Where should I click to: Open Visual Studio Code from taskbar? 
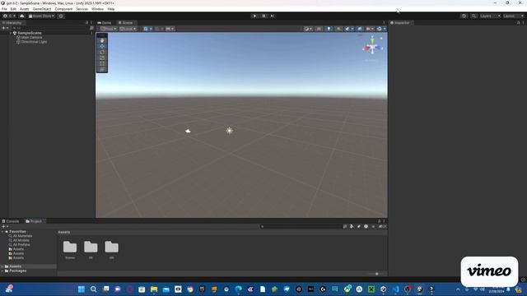click(x=395, y=289)
